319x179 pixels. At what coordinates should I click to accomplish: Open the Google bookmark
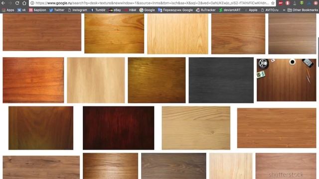(x=147, y=10)
